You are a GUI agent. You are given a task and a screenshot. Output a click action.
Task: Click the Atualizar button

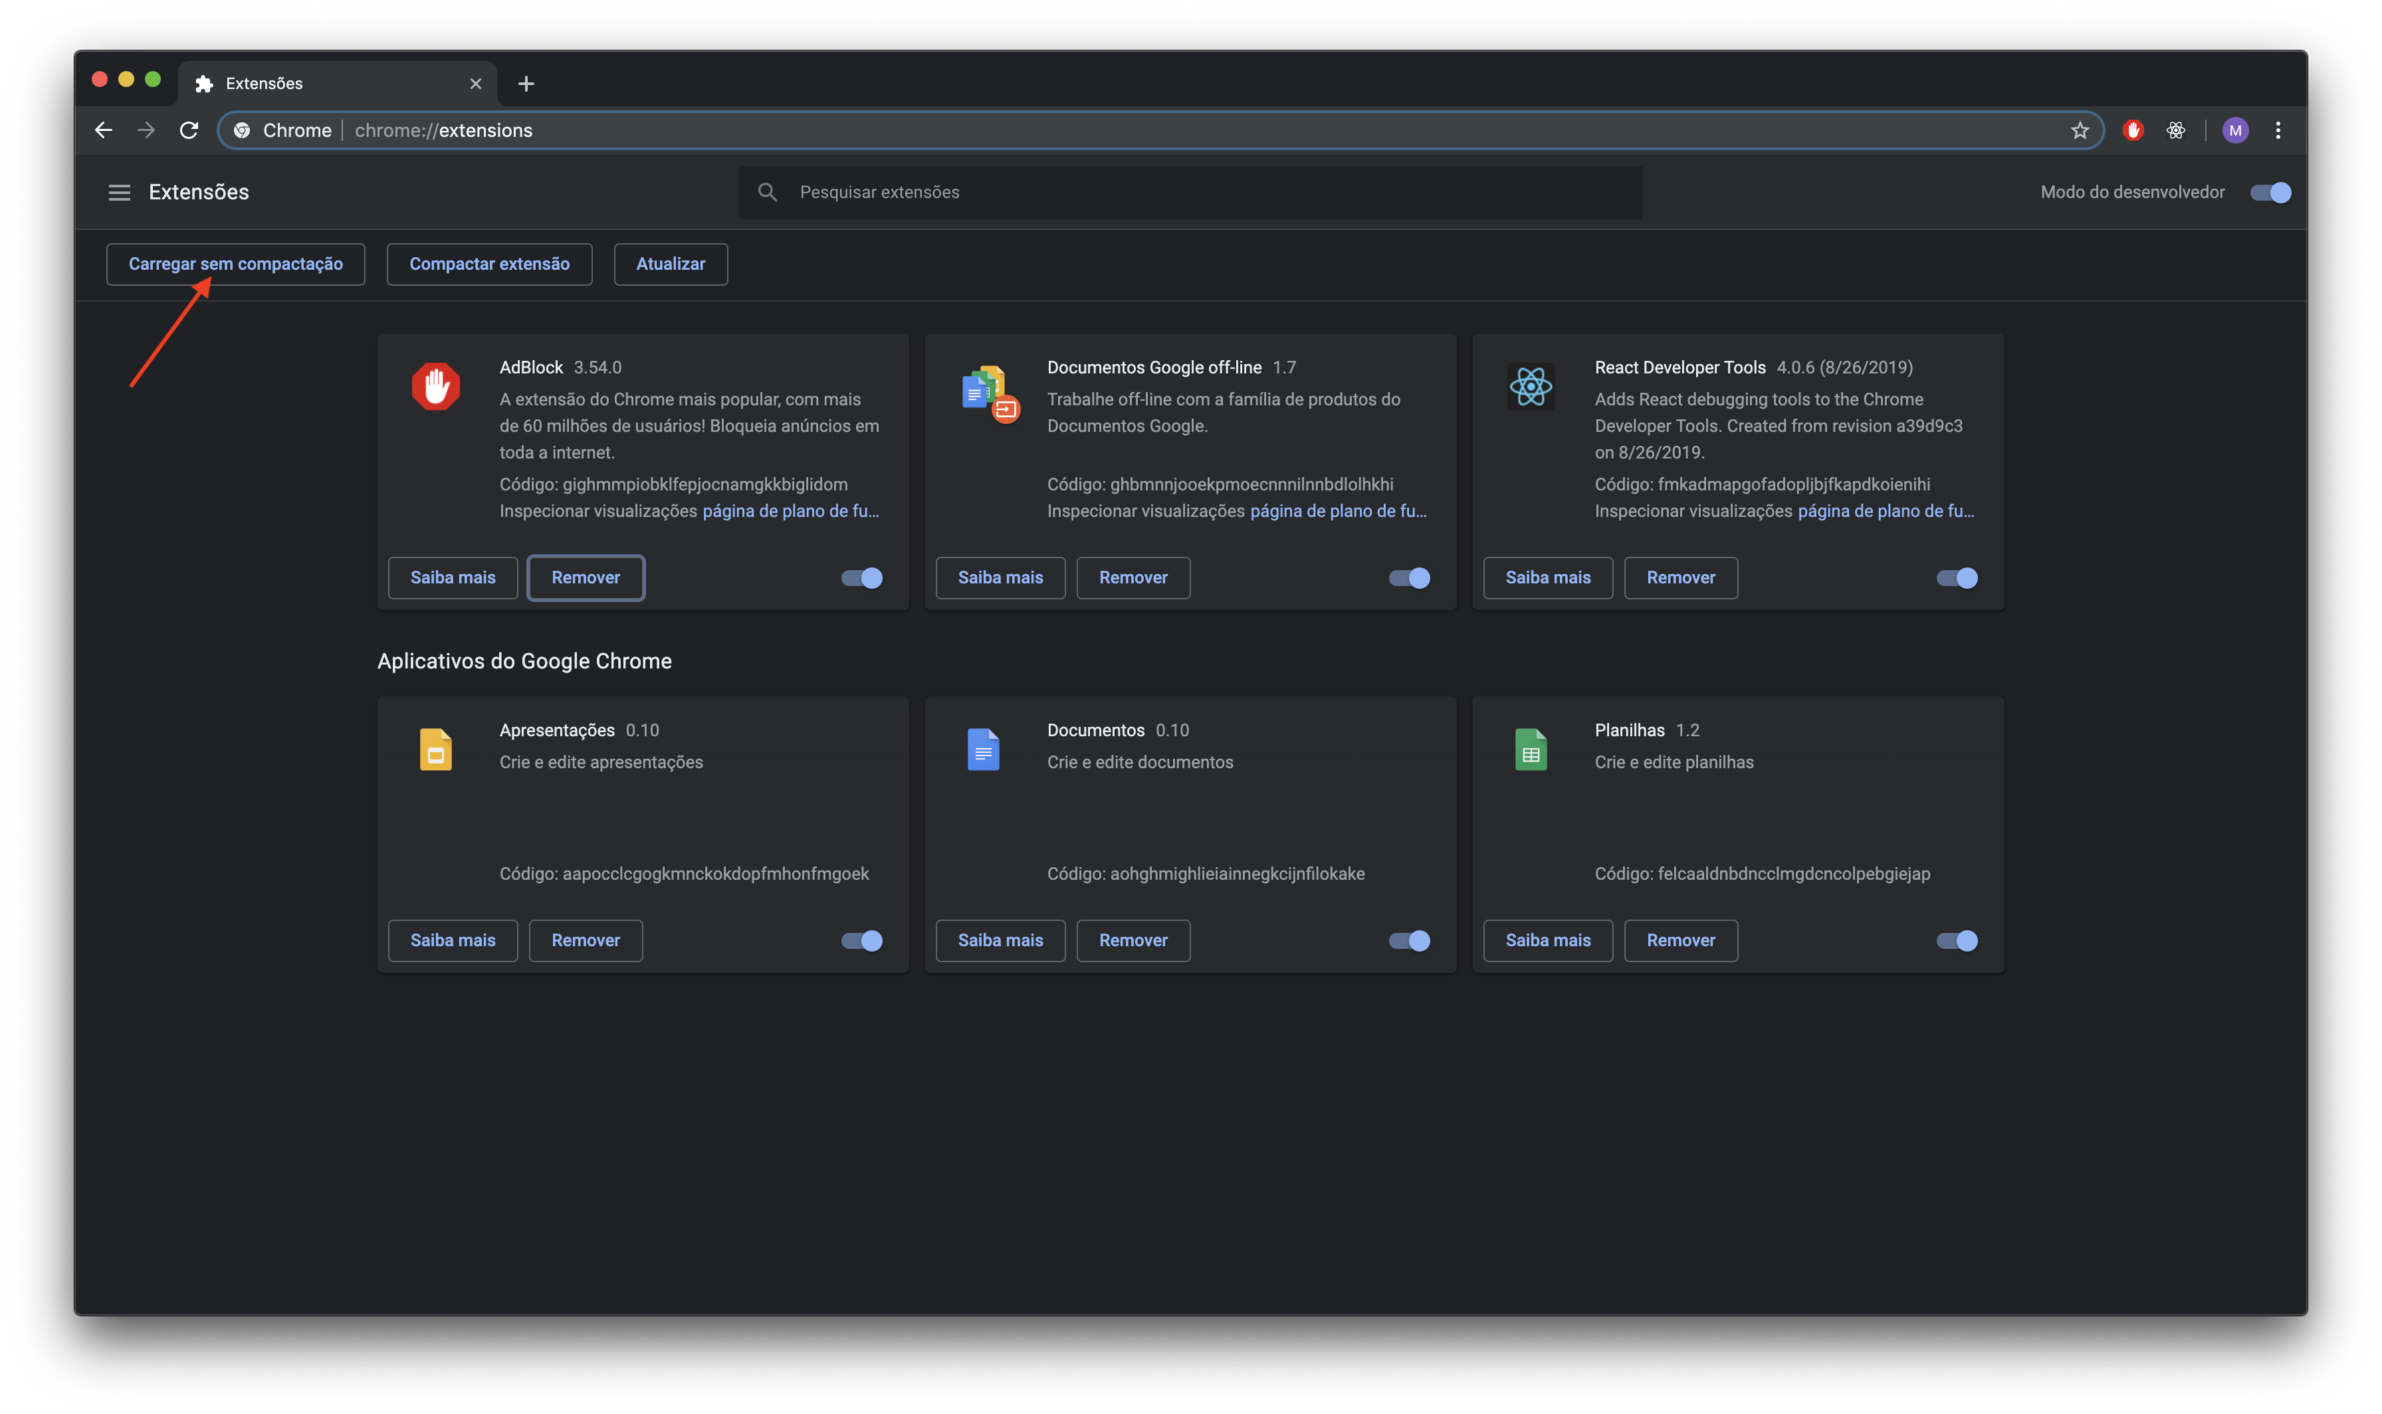tap(670, 264)
